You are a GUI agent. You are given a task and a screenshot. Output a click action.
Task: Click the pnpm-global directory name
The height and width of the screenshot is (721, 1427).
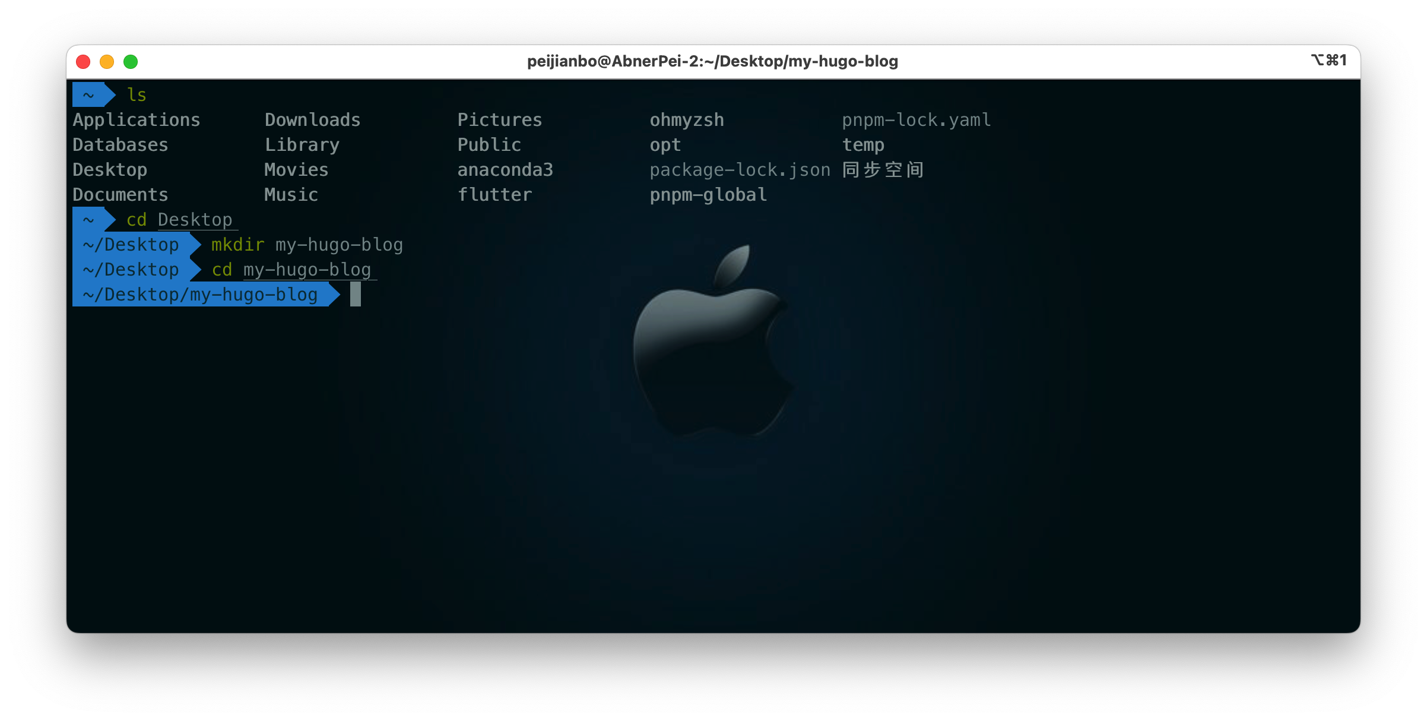[708, 195]
